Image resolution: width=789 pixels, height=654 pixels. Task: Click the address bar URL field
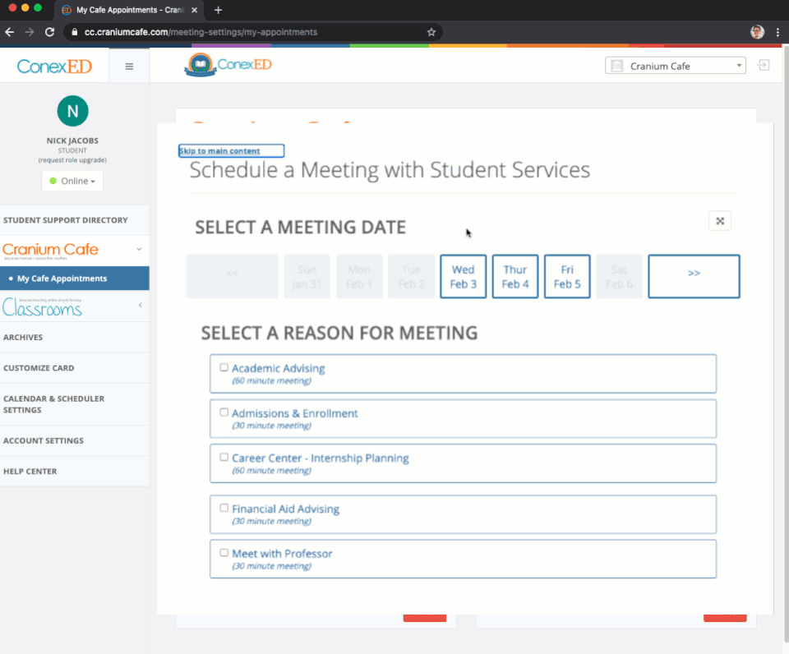coord(251,32)
